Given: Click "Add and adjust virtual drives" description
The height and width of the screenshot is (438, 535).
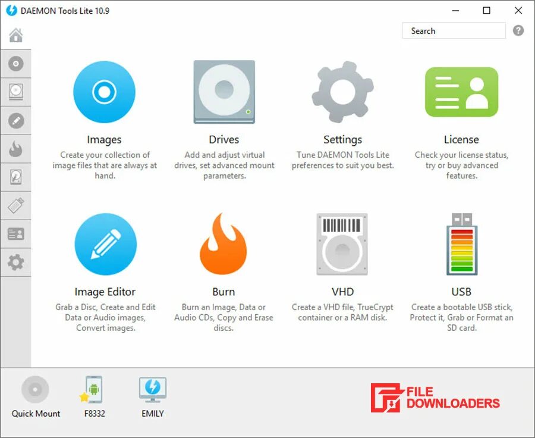Looking at the screenshot, I should click(224, 165).
